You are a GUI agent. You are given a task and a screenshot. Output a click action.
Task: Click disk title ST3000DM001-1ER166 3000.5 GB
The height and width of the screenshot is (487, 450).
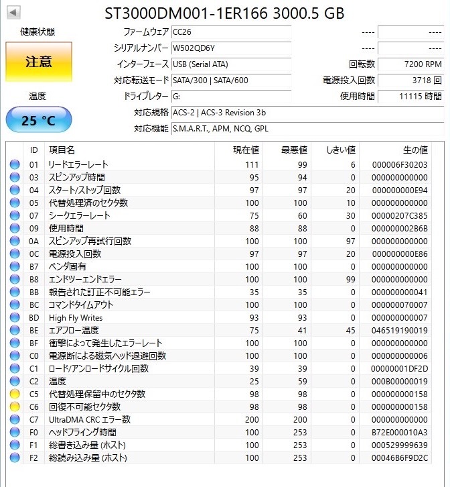tap(224, 13)
